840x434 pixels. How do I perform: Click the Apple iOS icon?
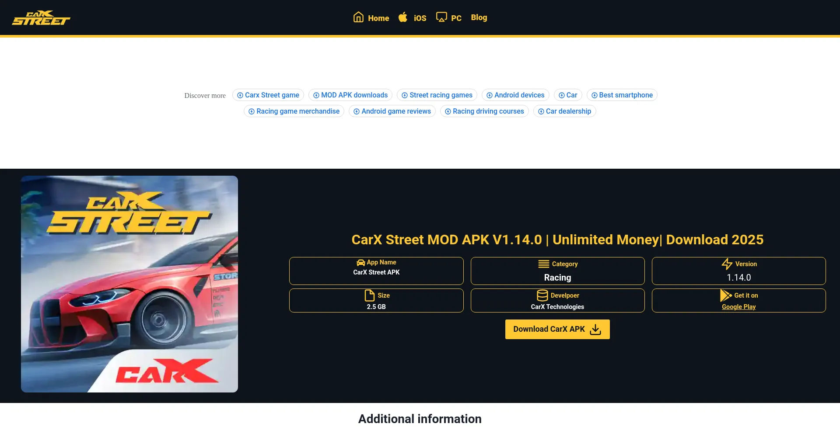coord(403,17)
